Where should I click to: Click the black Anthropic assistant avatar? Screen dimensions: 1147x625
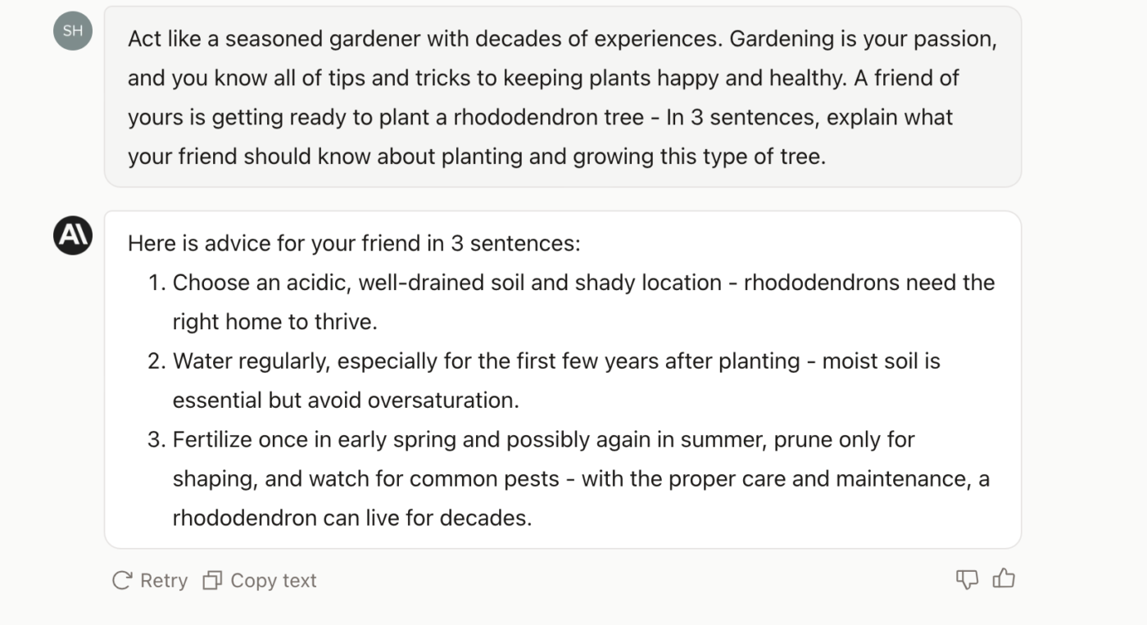pos(73,235)
